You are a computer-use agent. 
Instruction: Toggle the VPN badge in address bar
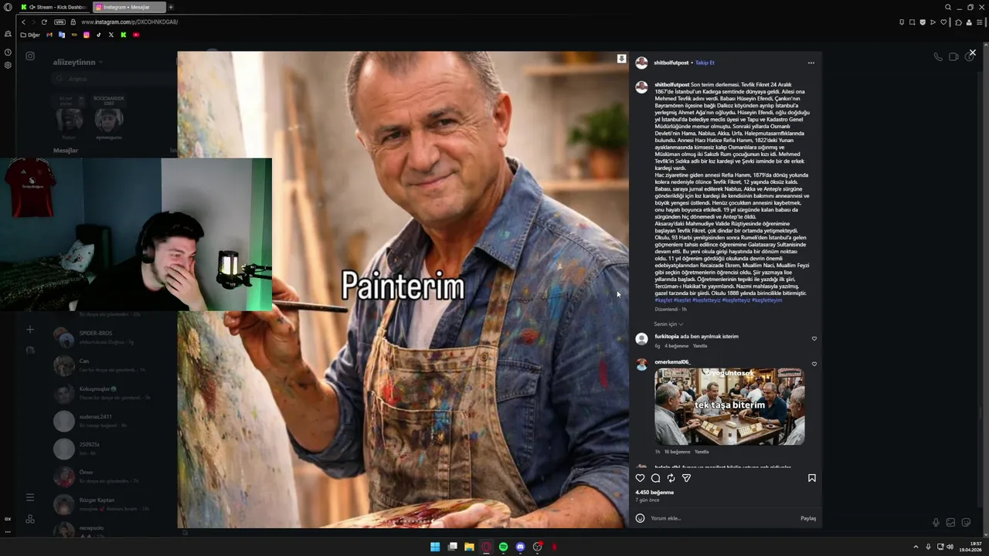pos(60,22)
